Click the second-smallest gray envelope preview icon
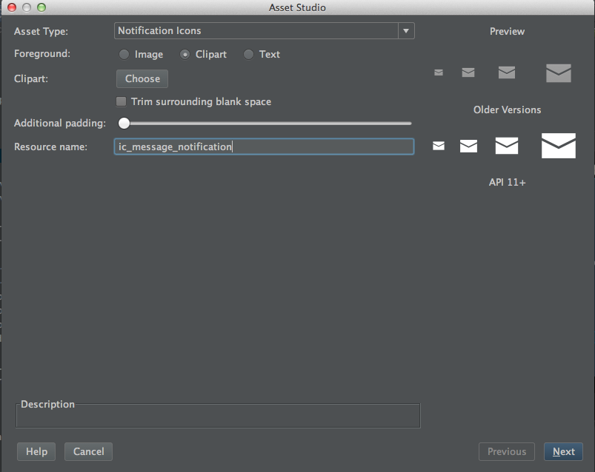Viewport: 595px width, 472px height. [x=468, y=73]
